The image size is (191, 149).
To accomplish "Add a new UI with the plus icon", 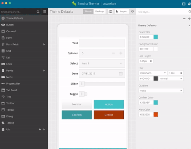I will [40, 129].
